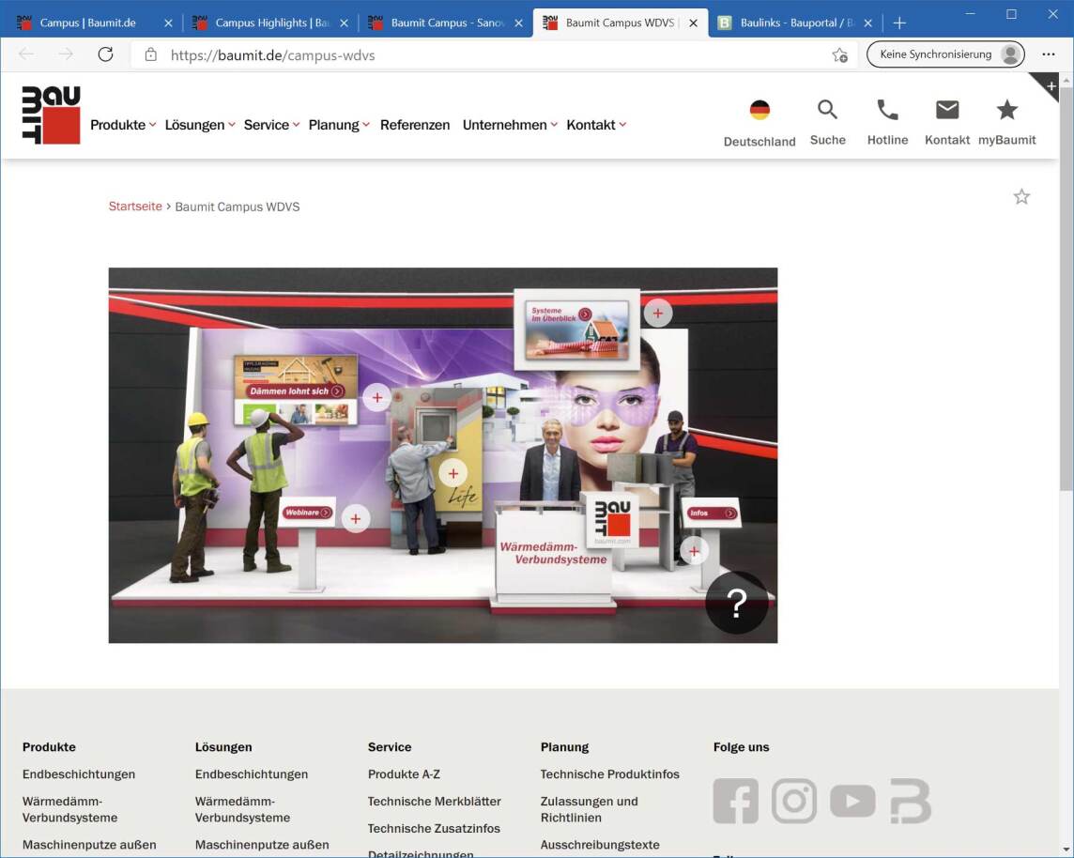
Task: Switch to Baulinks - Bauportal tab
Action: pos(797,23)
